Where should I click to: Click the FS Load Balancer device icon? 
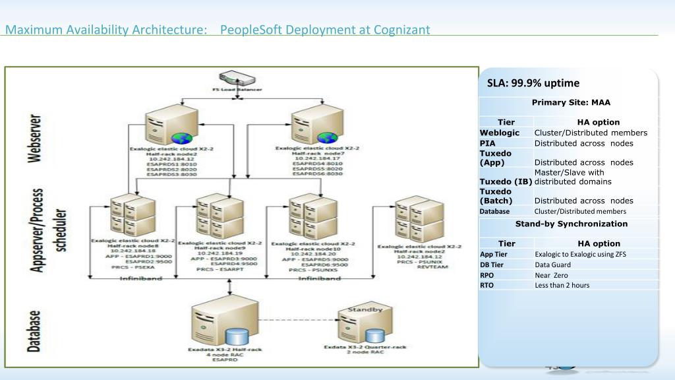(x=237, y=79)
